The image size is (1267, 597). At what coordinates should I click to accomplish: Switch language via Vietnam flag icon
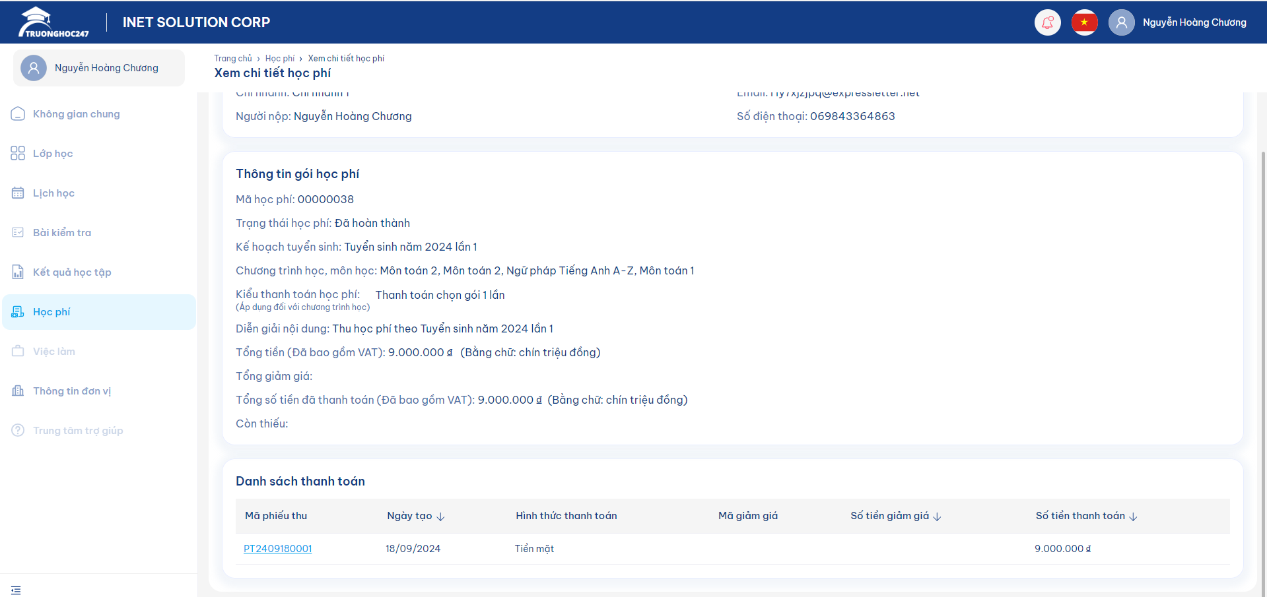(x=1084, y=22)
